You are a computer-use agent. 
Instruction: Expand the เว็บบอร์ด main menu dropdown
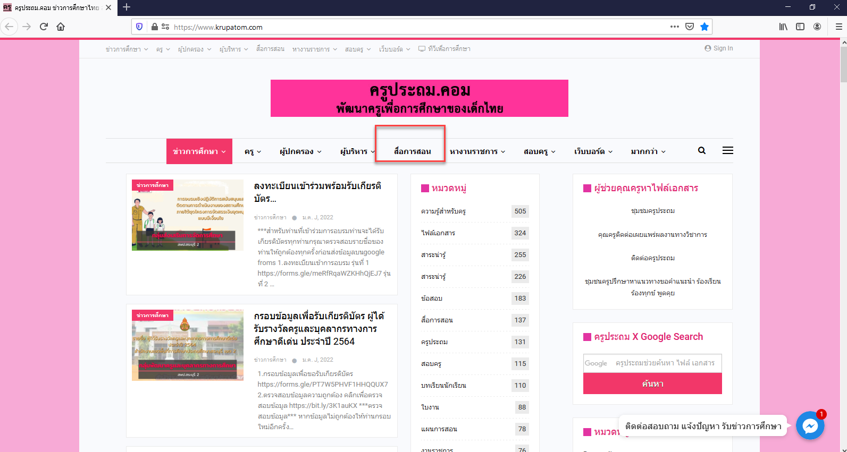coord(593,151)
